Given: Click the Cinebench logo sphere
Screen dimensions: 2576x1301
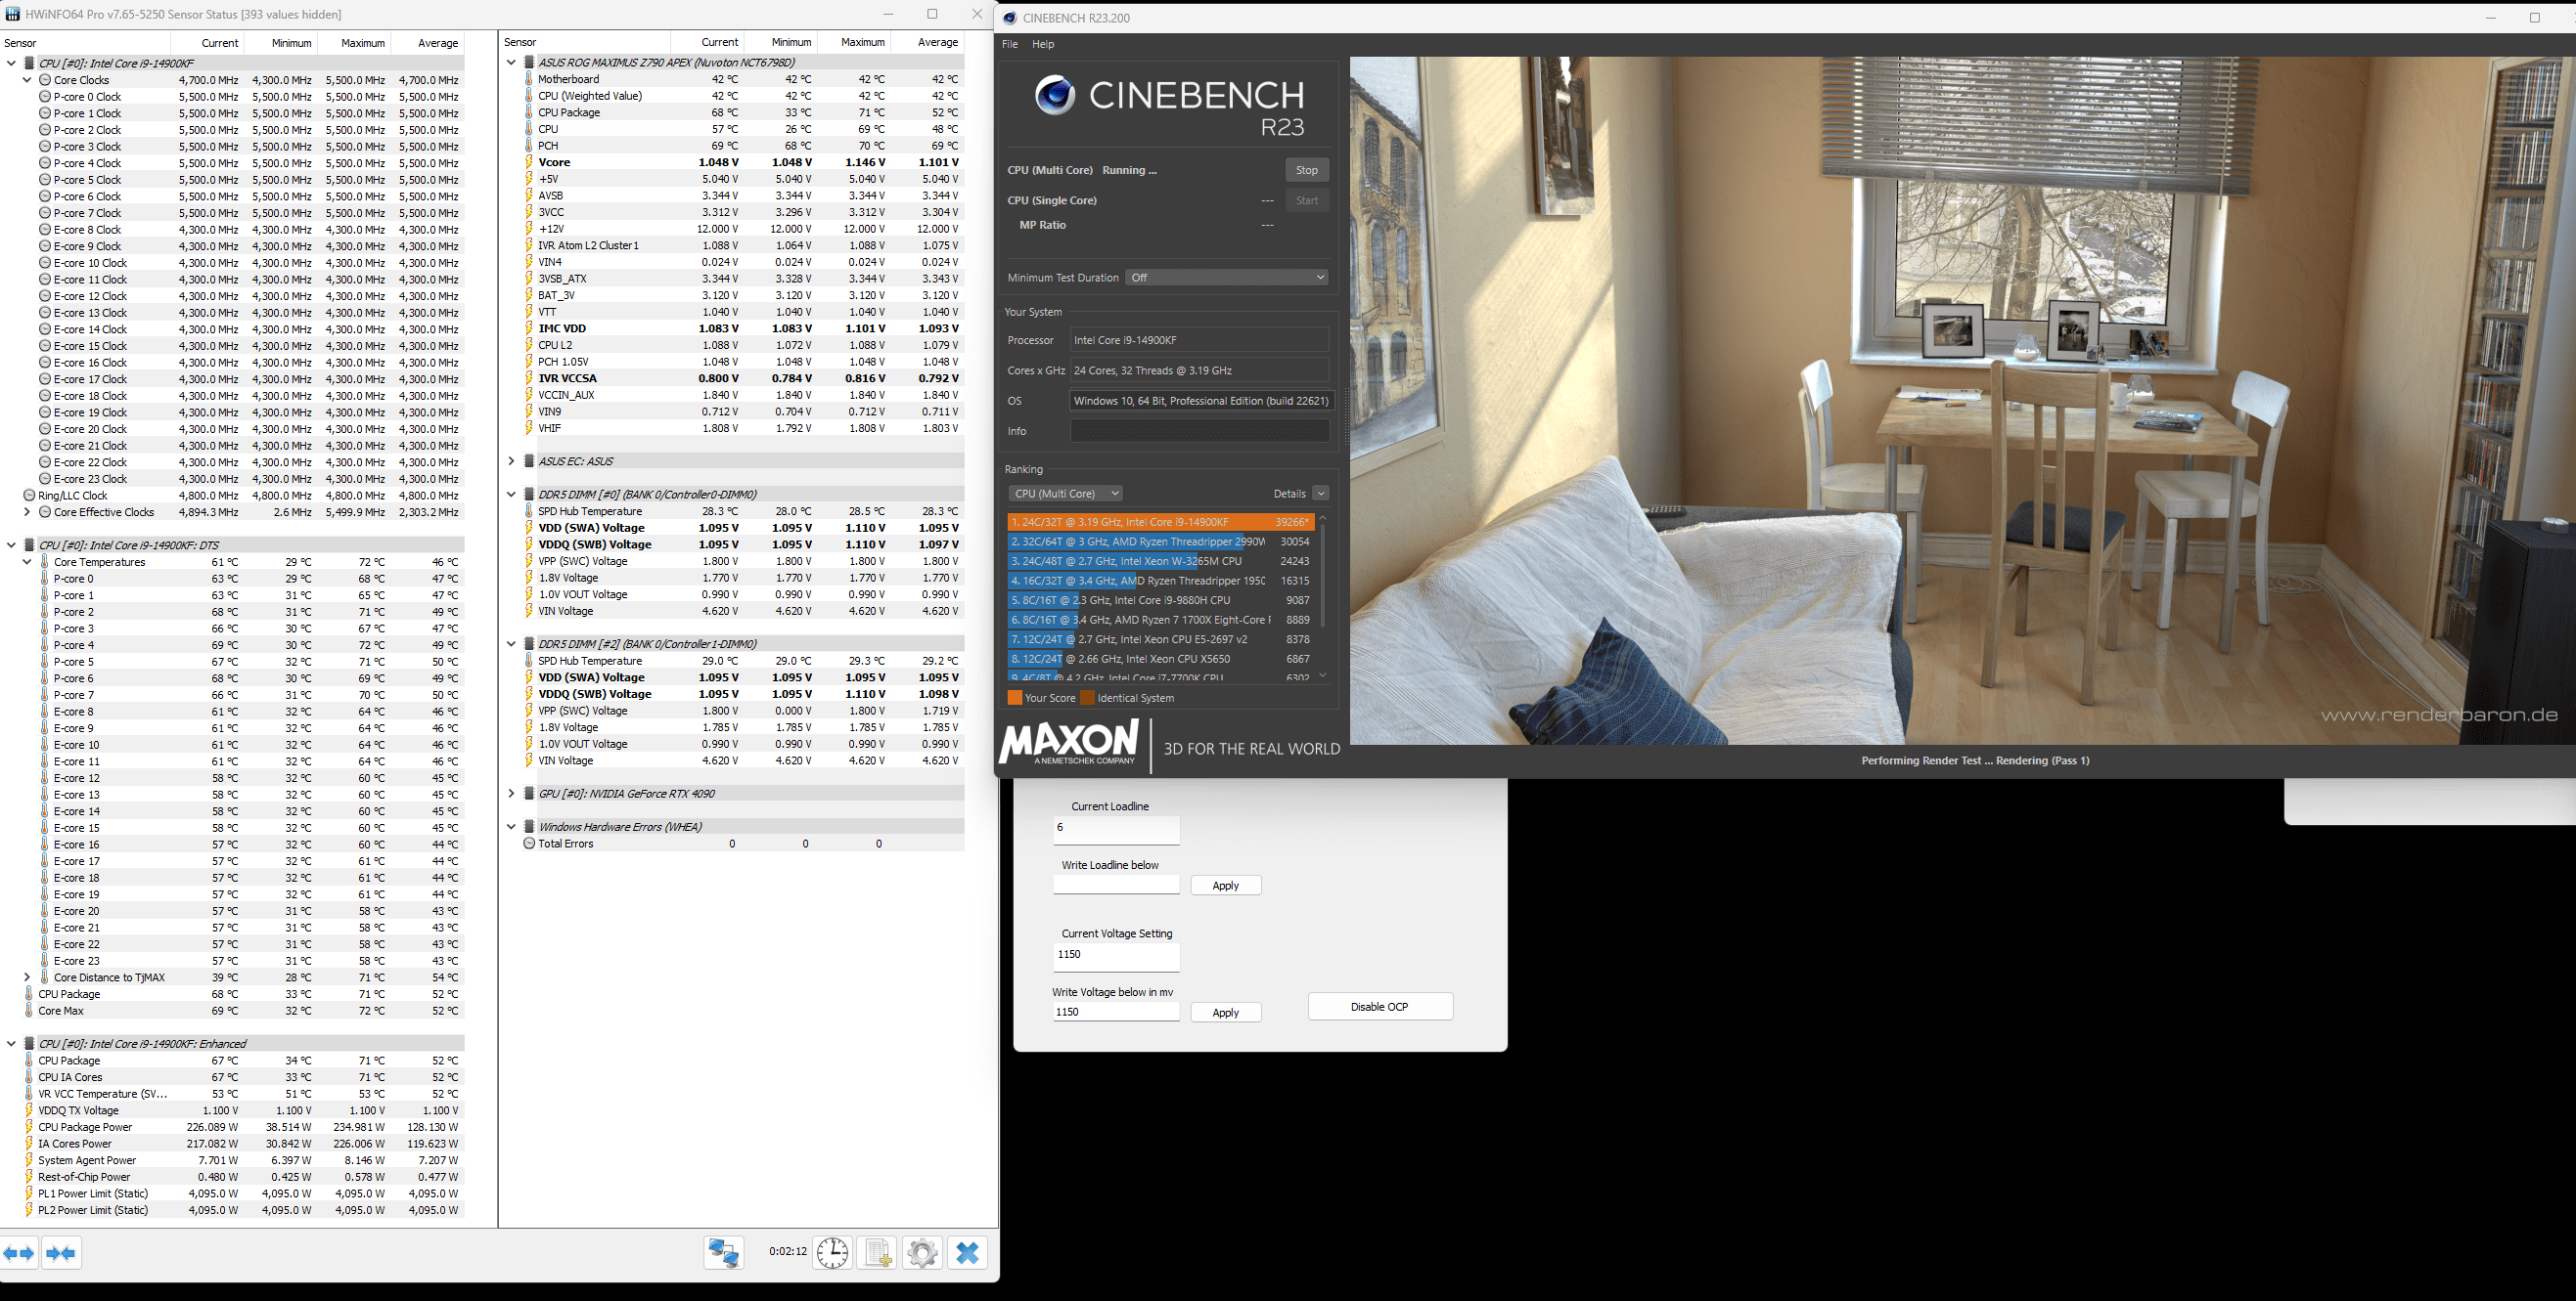Looking at the screenshot, I should click(1054, 96).
